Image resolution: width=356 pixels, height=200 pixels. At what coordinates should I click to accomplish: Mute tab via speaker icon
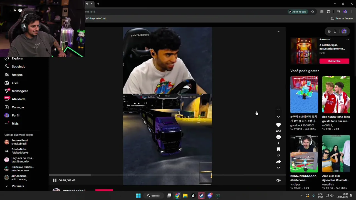(x=87, y=4)
